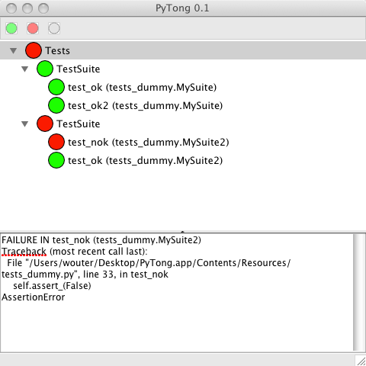This screenshot has height=366, width=366.
Task: Click the traceback output text area
Action: point(177,292)
